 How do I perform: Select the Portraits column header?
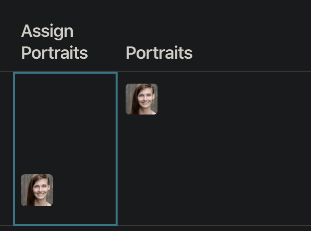point(159,53)
